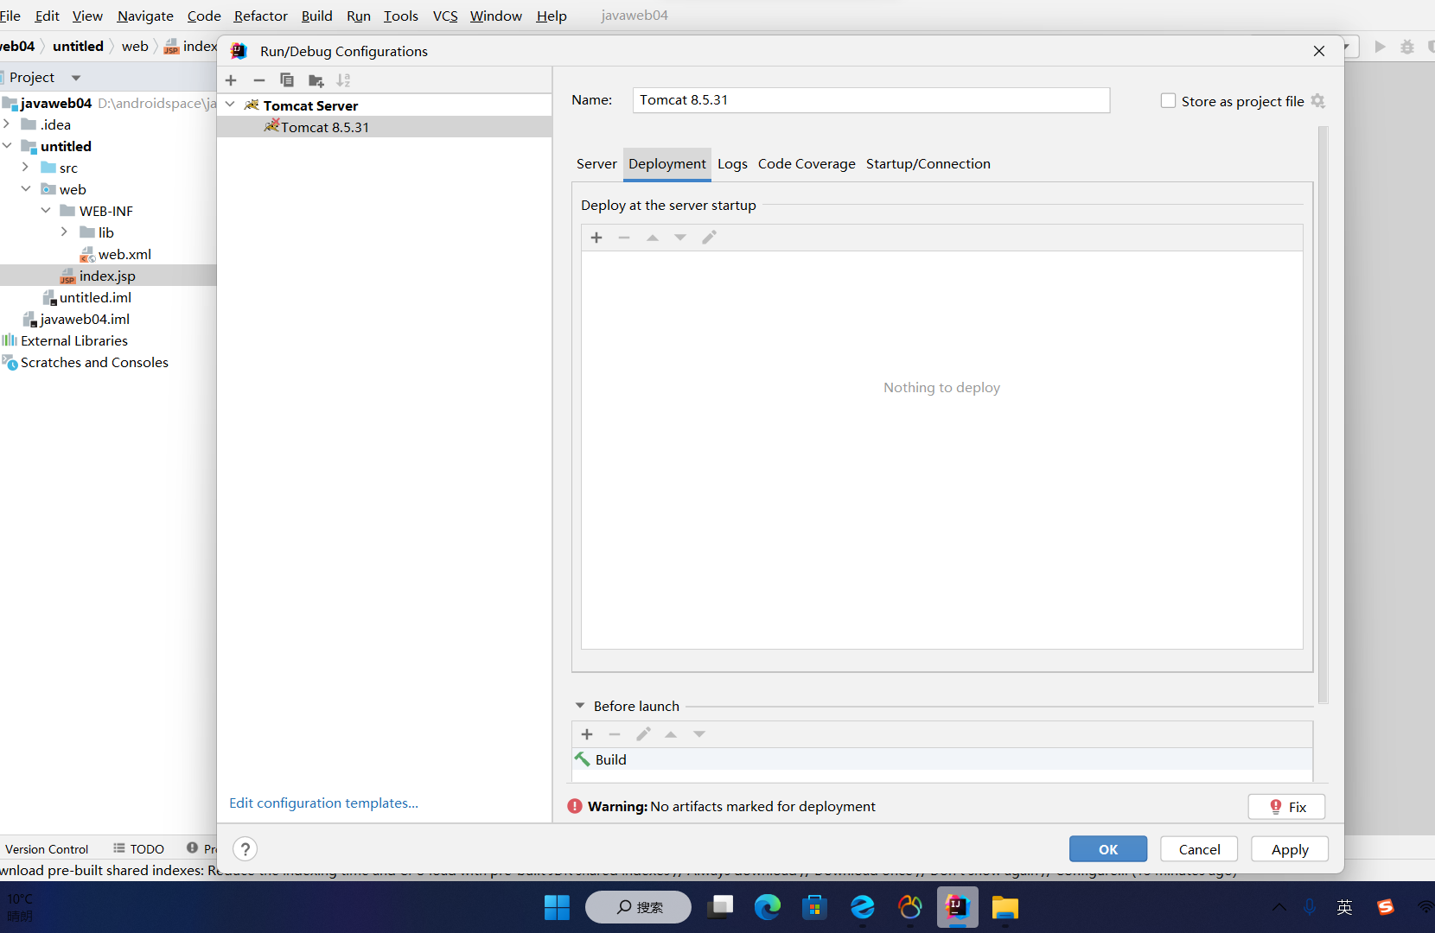This screenshot has width=1435, height=933.
Task: Open the Refactor menu
Action: [260, 16]
